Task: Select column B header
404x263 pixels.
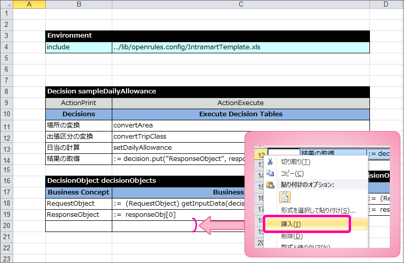Action: click(x=79, y=5)
